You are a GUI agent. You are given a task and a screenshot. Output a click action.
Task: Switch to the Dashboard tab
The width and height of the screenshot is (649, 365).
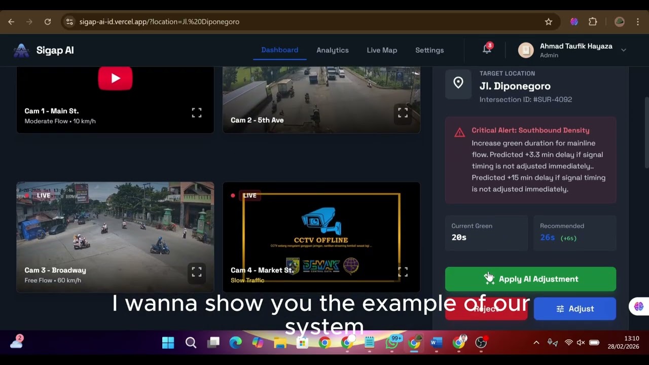(280, 50)
